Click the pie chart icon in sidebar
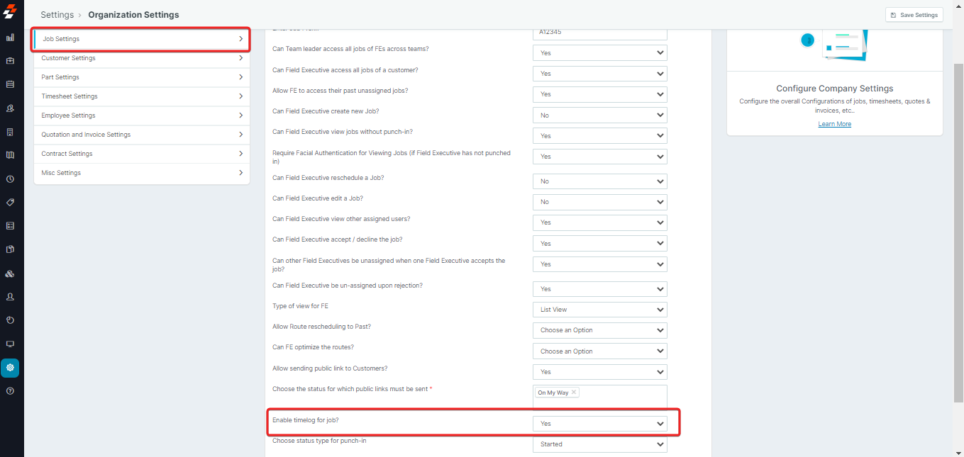The image size is (964, 457). click(10, 320)
